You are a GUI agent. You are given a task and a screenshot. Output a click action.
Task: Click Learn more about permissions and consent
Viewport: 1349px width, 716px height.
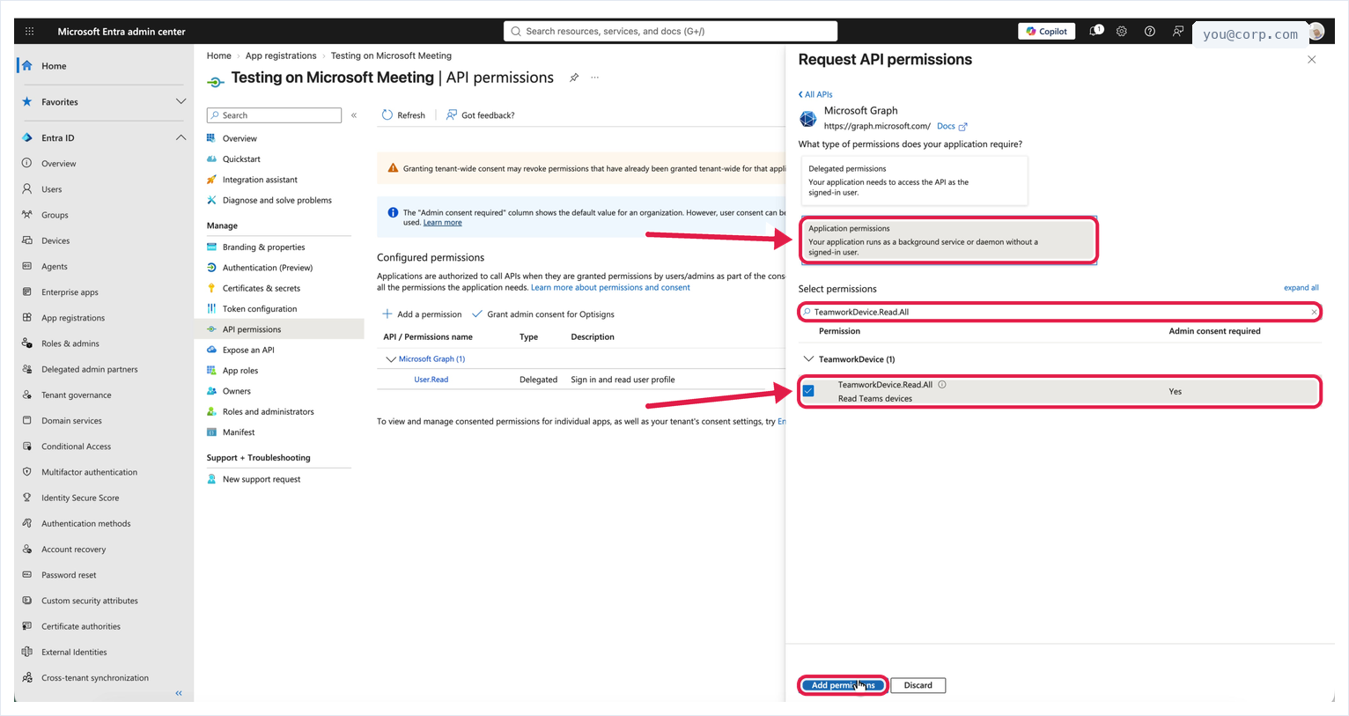(610, 287)
